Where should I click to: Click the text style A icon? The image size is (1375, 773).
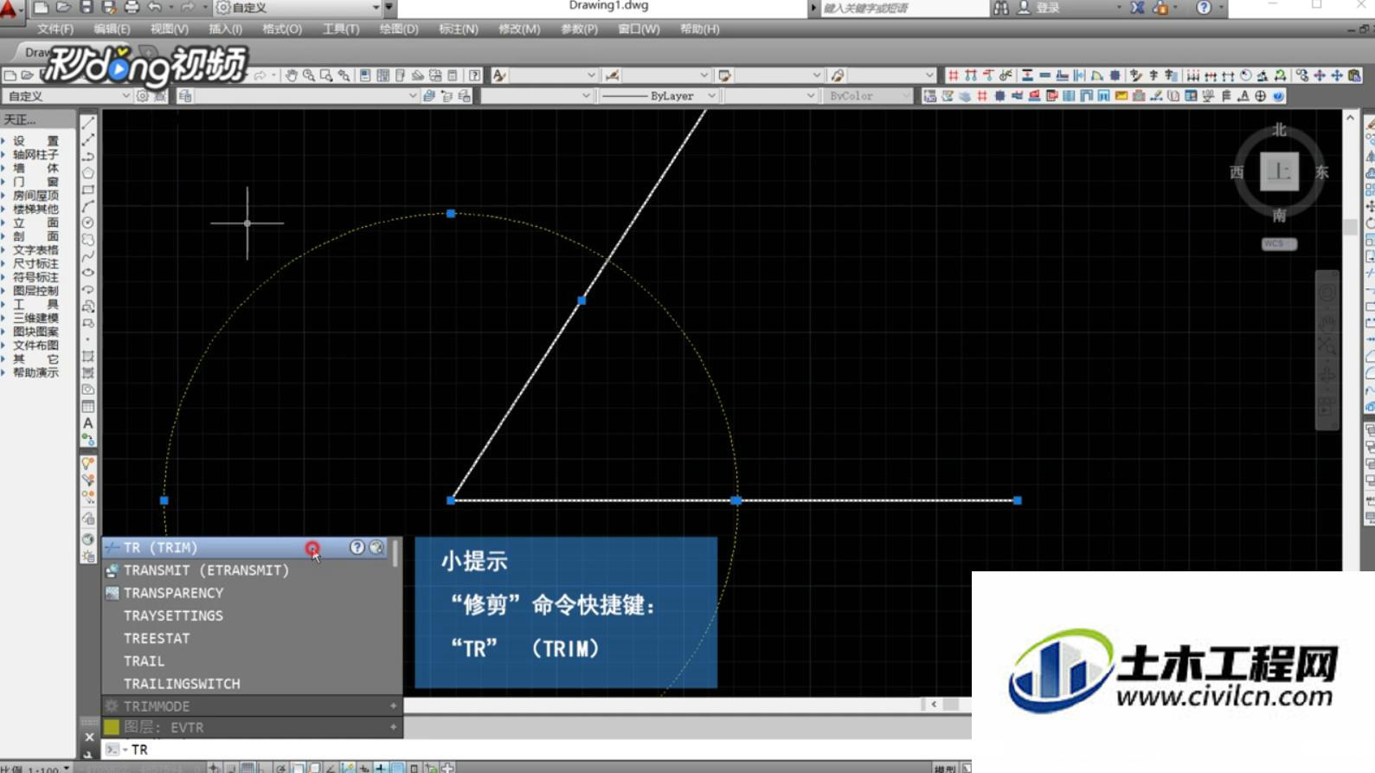click(499, 75)
